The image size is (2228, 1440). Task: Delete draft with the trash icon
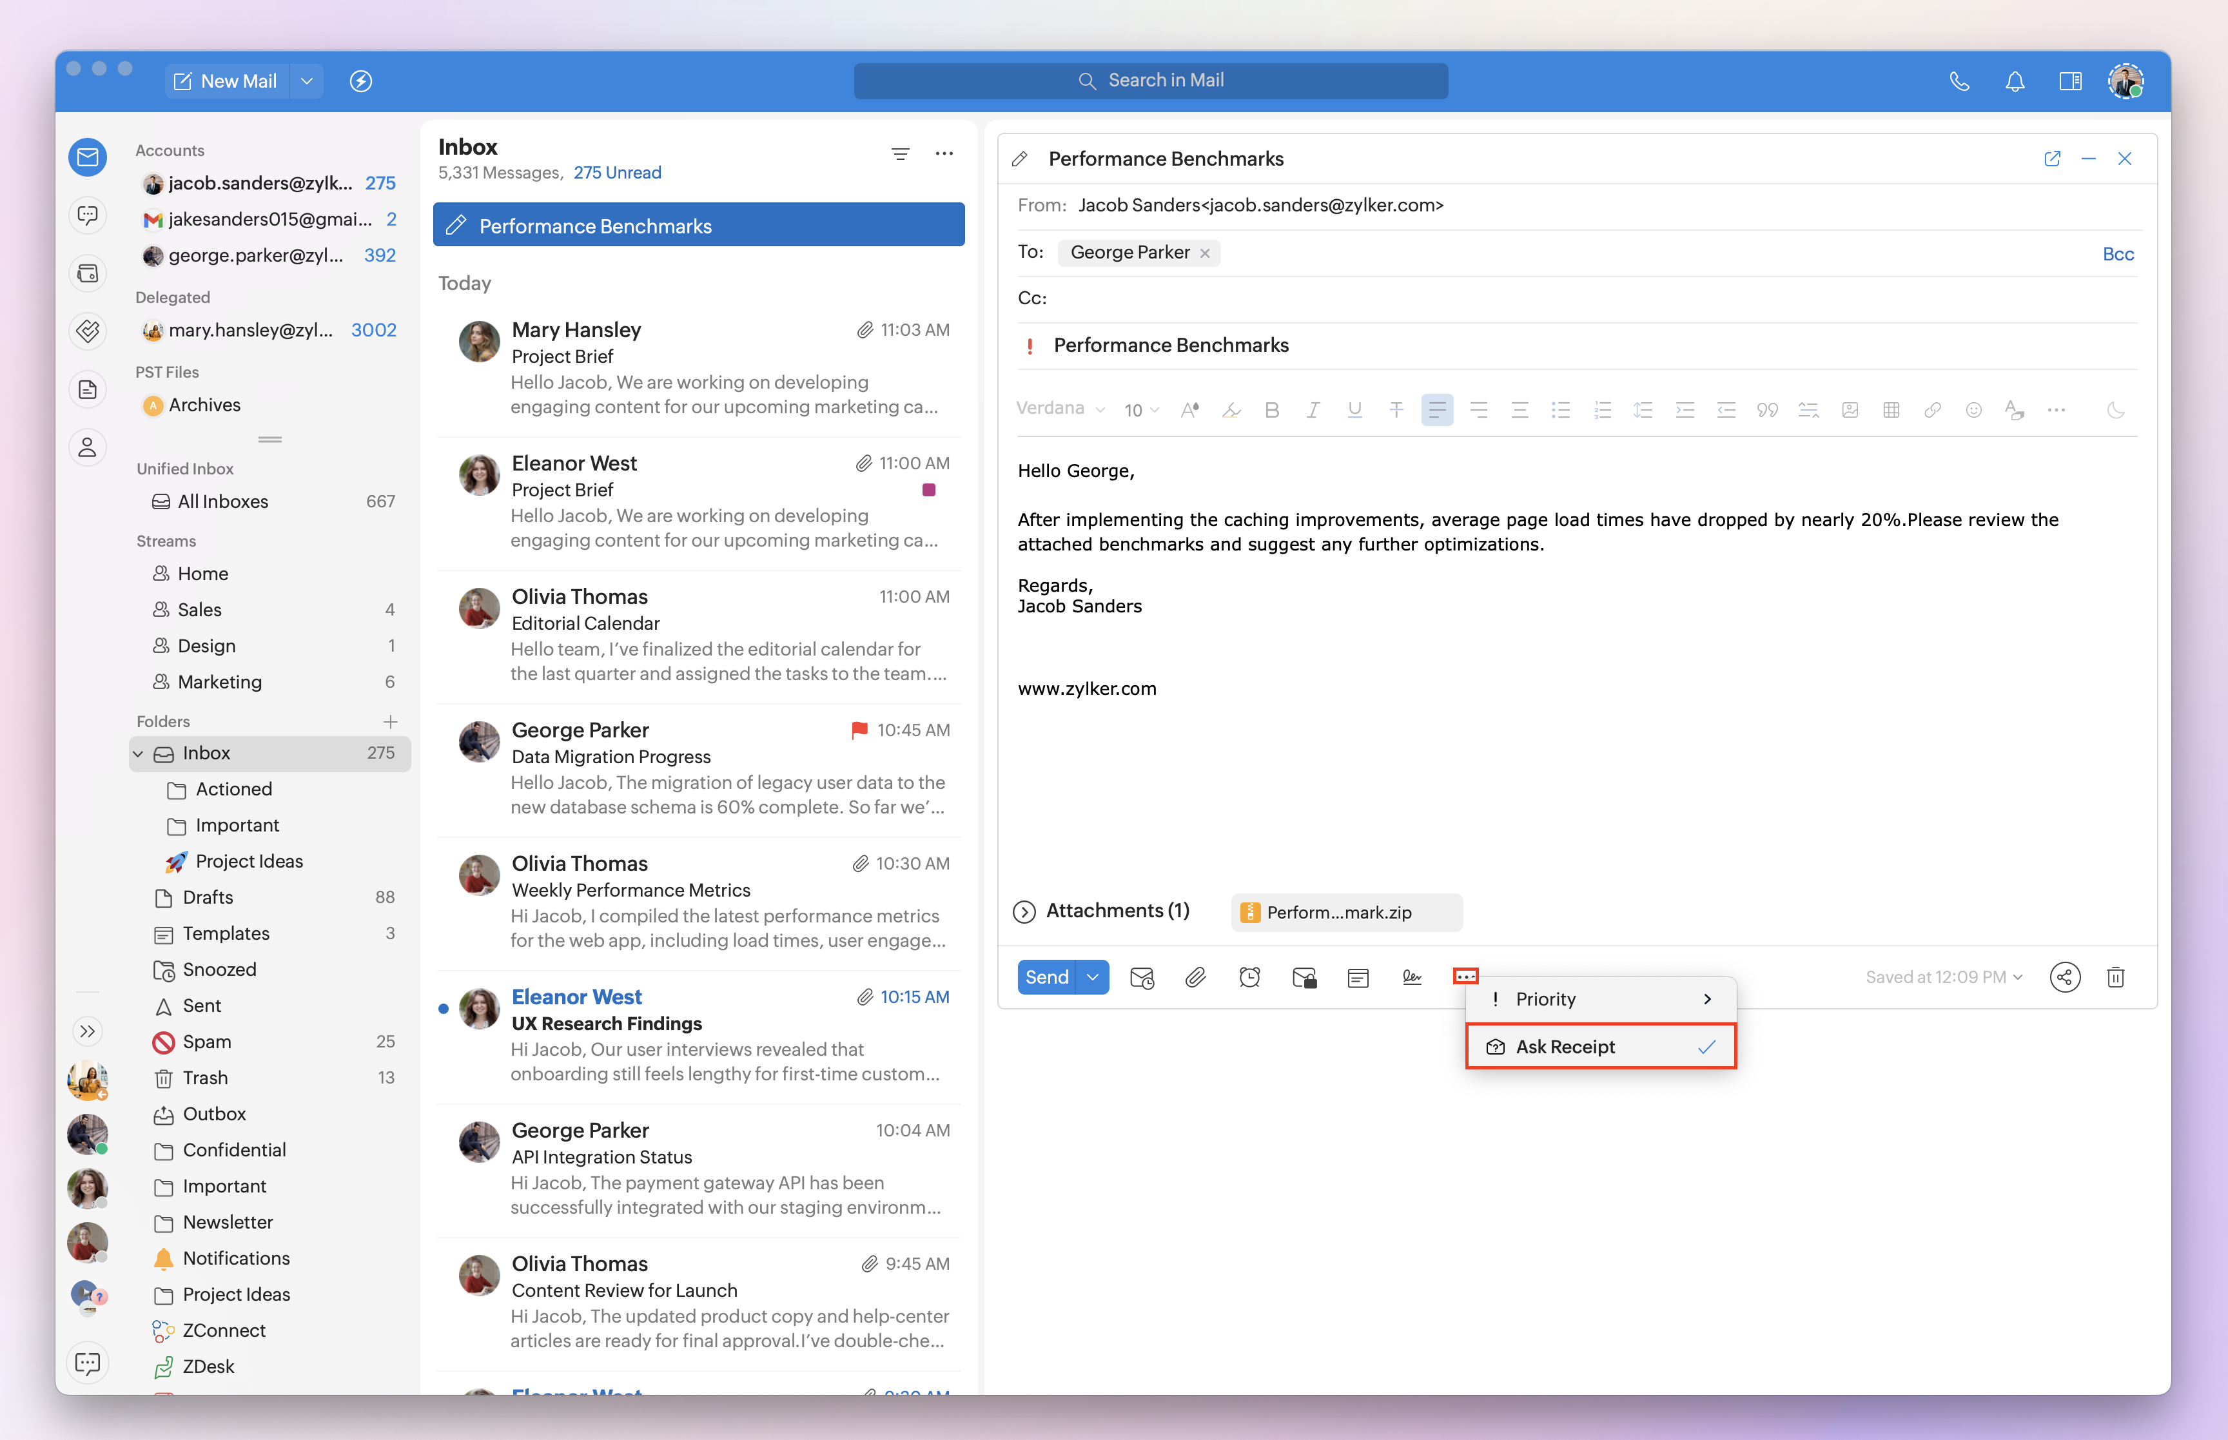click(x=2115, y=977)
